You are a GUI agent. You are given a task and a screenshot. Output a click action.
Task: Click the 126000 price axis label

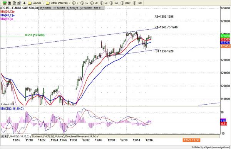[225, 8]
